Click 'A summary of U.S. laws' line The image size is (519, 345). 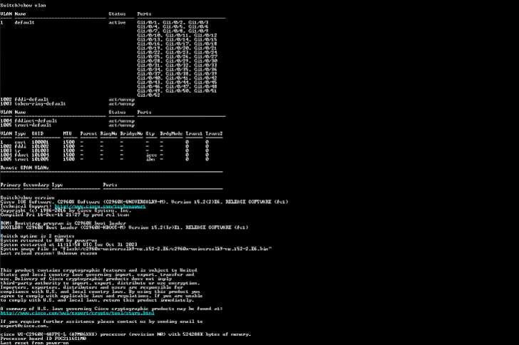click(111, 309)
